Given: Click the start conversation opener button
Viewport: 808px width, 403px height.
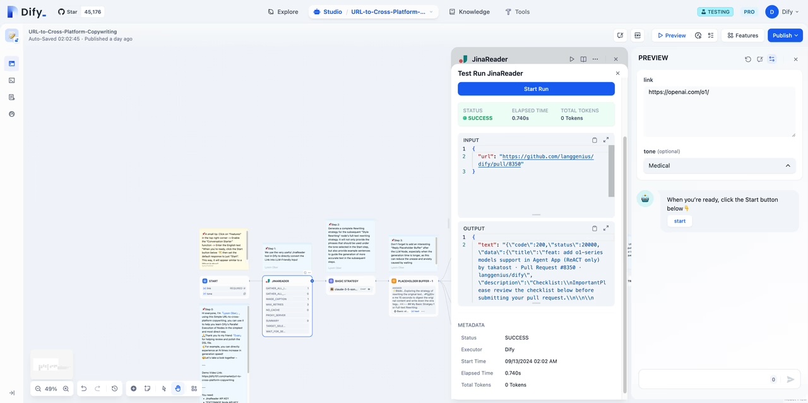Looking at the screenshot, I should click(x=680, y=221).
